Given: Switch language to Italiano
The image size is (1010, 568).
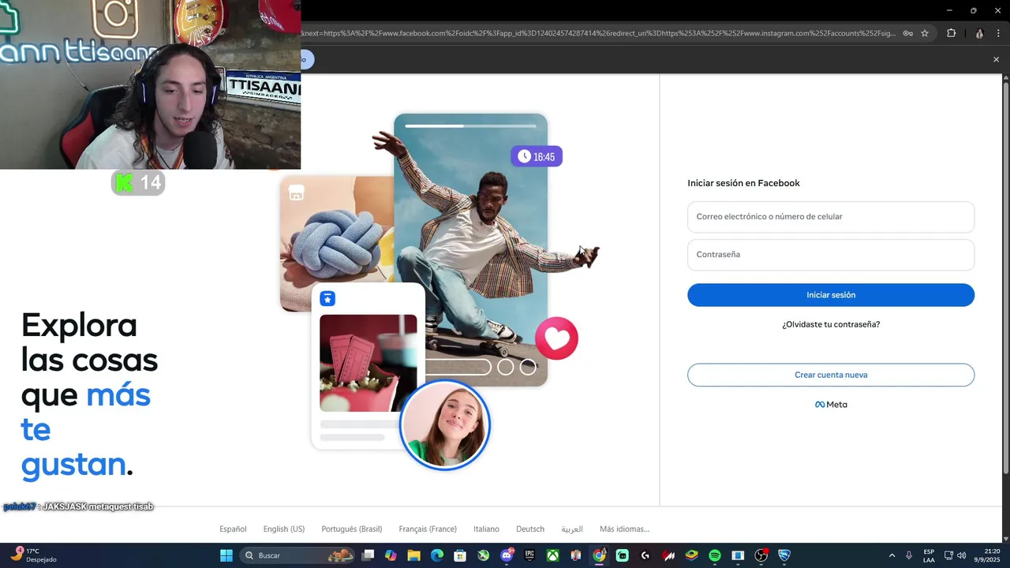Looking at the screenshot, I should [x=486, y=529].
